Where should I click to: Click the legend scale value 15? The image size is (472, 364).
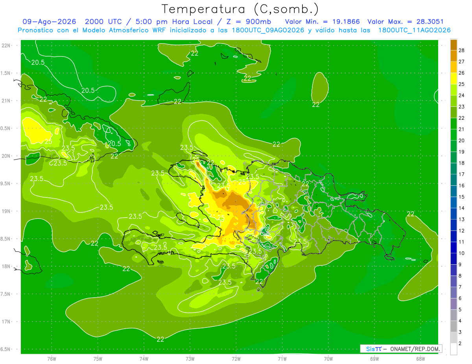pyautogui.click(x=462, y=197)
